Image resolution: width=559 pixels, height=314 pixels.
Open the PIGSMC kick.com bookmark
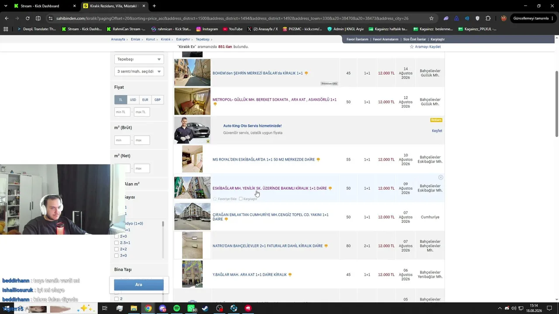pyautogui.click(x=302, y=29)
